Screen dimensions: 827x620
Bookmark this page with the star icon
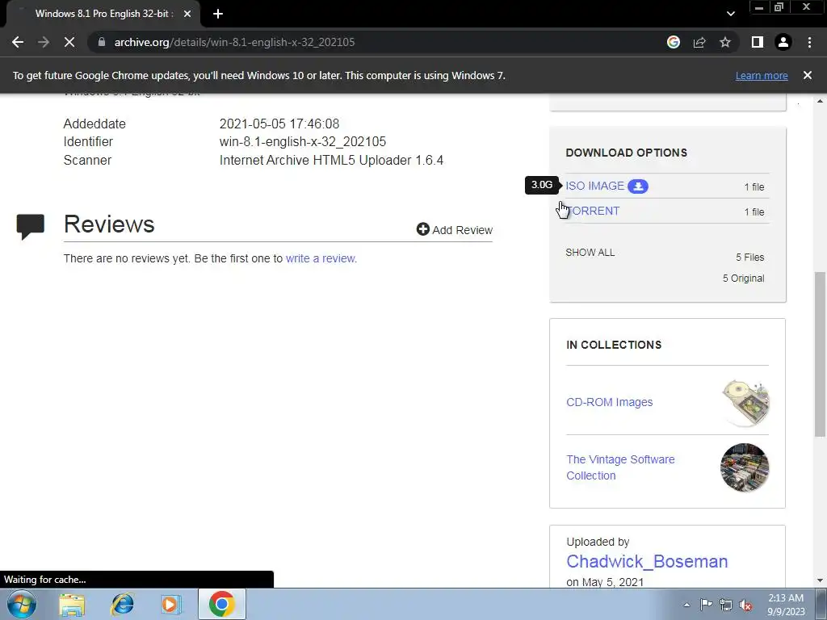[725, 42]
